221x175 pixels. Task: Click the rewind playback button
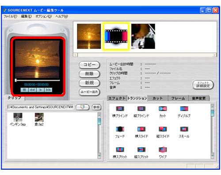pos(32,90)
